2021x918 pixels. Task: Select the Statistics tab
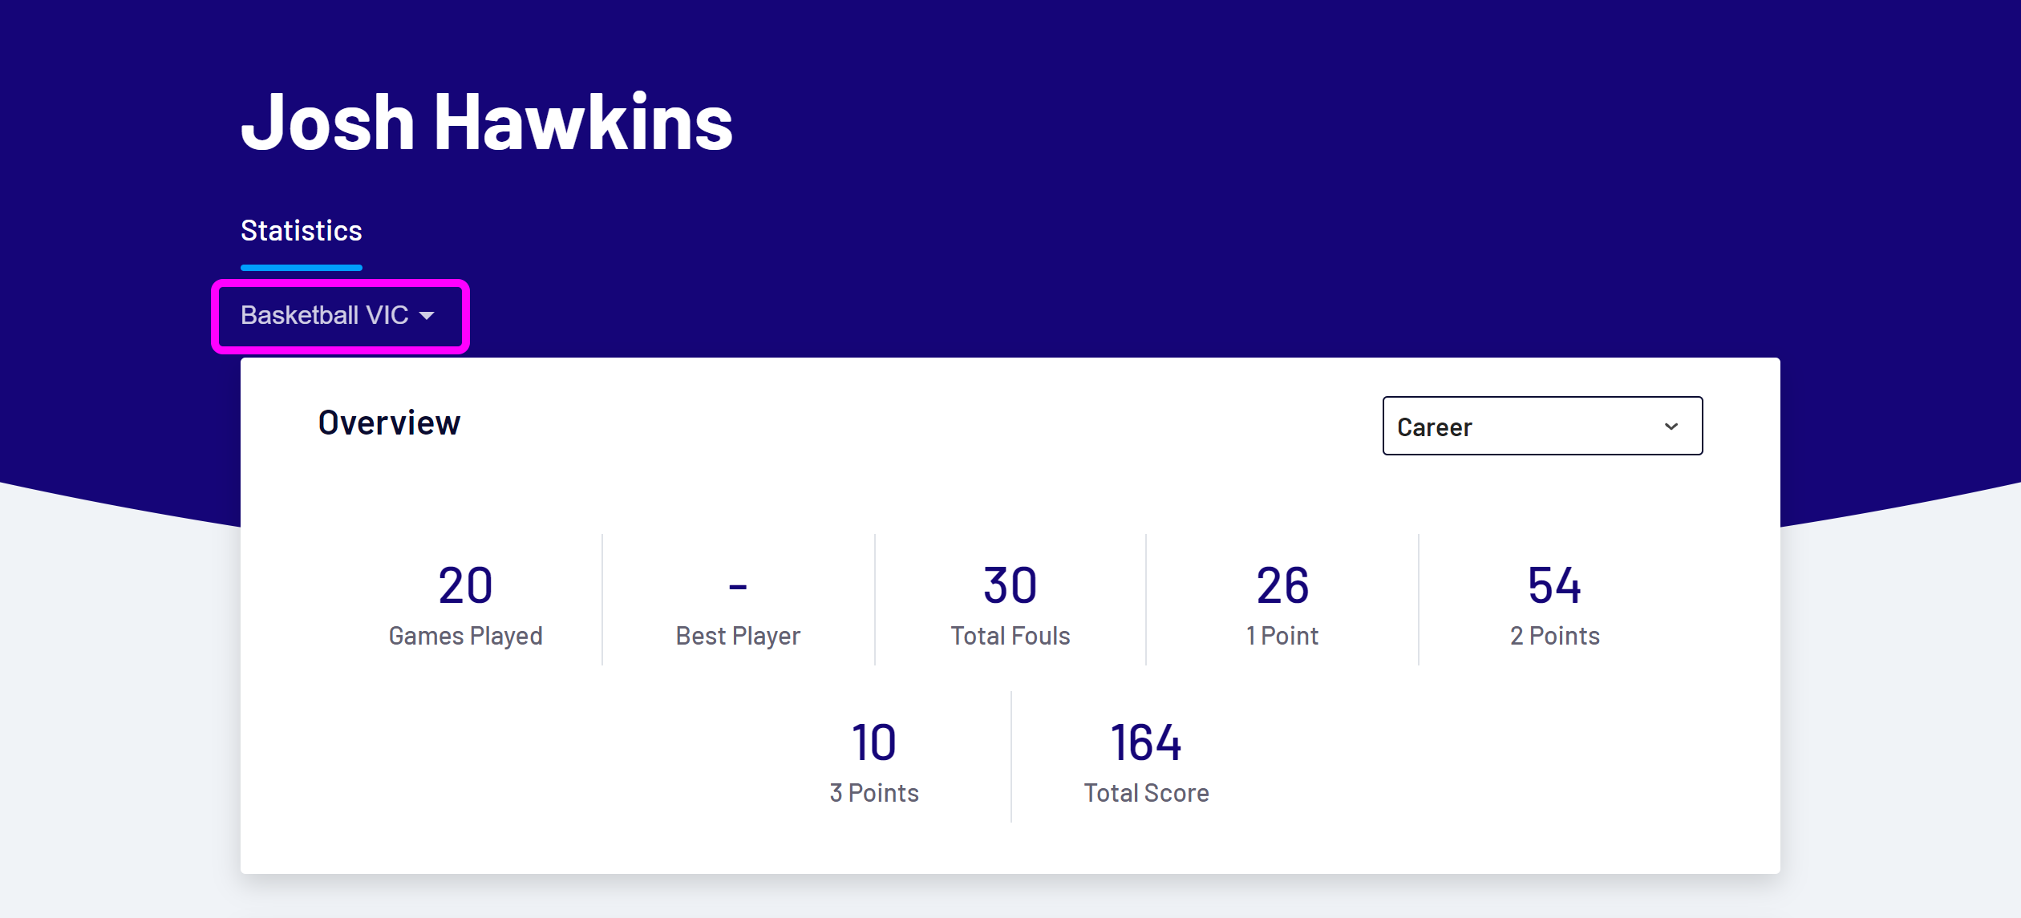click(301, 231)
